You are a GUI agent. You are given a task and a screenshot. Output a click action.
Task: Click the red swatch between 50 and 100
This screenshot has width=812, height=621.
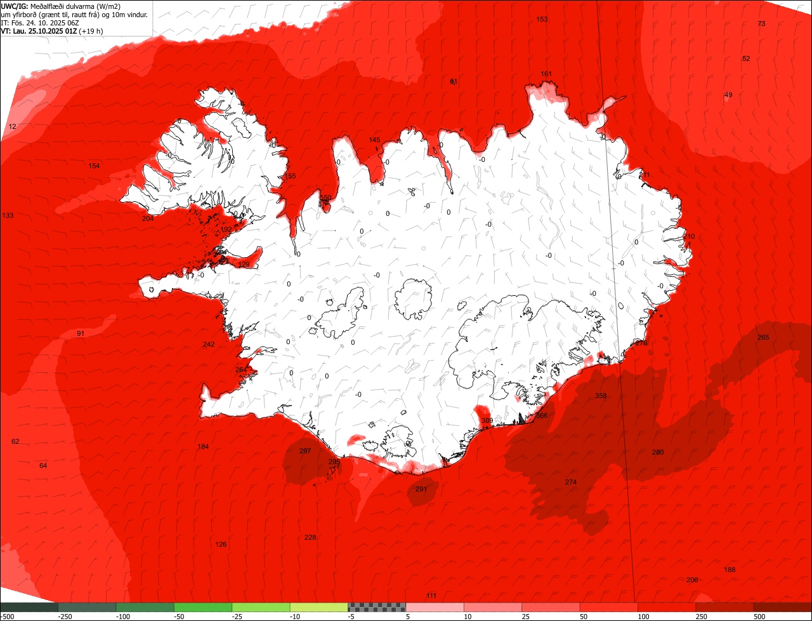tap(609, 607)
